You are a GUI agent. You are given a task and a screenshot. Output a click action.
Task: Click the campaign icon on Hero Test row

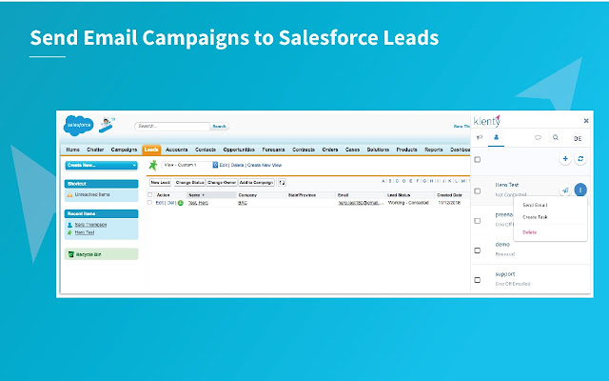tap(565, 190)
